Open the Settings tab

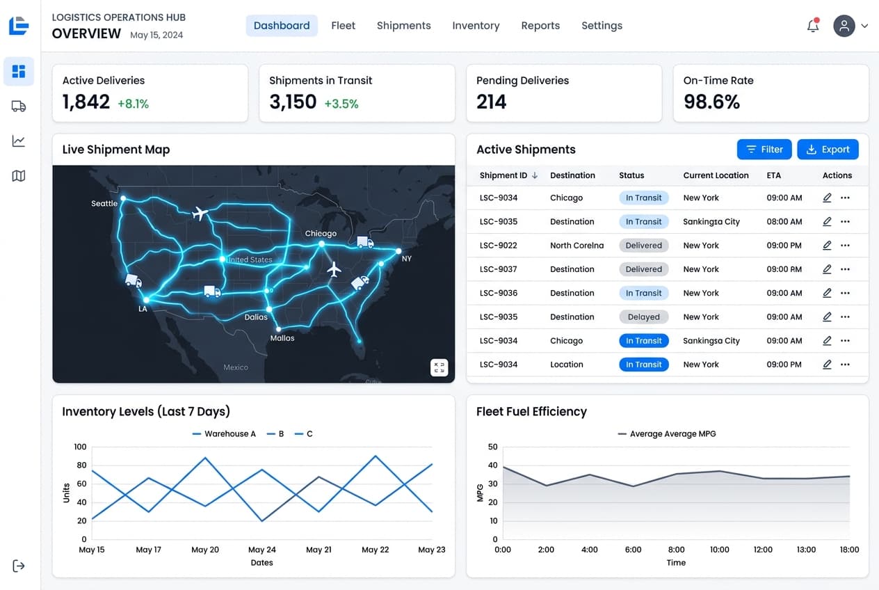coord(602,26)
